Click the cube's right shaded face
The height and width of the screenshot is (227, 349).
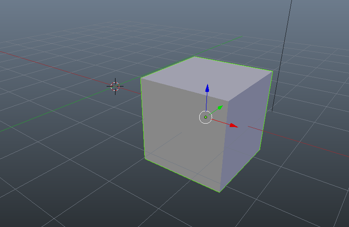(x=245, y=131)
